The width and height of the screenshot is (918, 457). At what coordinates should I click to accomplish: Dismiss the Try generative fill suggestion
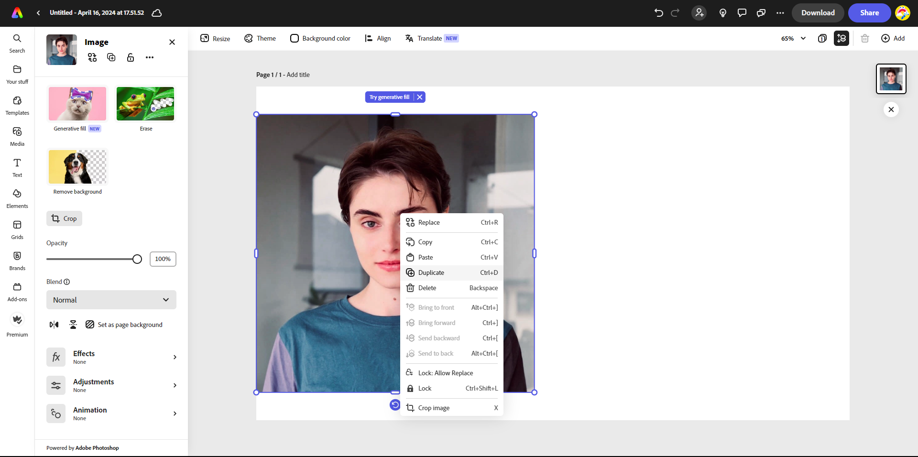coord(419,97)
